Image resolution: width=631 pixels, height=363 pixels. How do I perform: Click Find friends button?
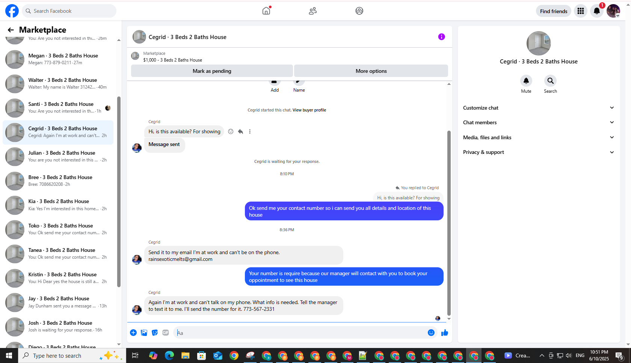point(554,11)
